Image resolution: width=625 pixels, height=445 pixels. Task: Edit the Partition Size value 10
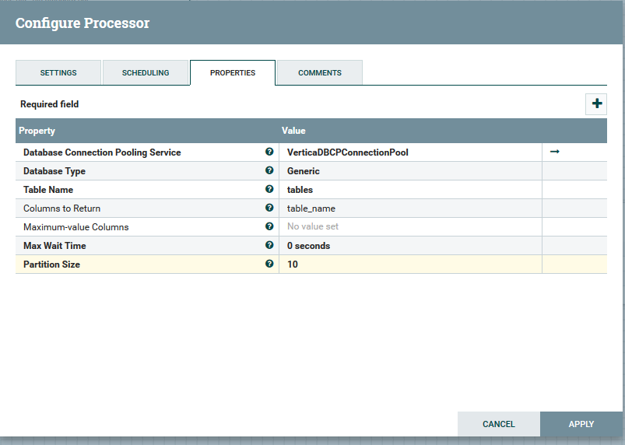410,265
